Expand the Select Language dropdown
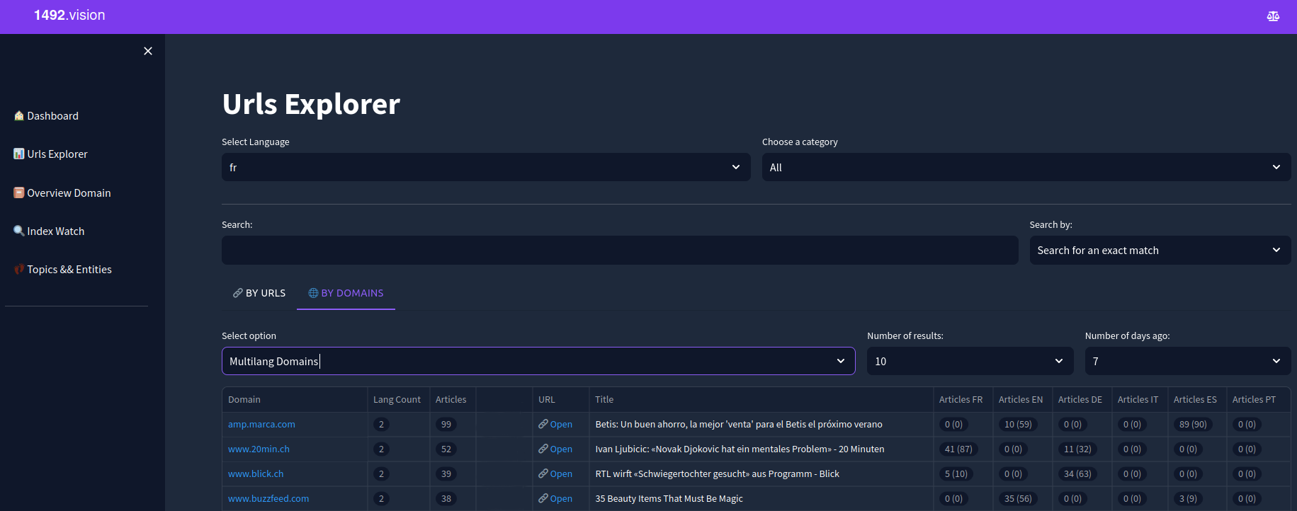 pos(485,168)
